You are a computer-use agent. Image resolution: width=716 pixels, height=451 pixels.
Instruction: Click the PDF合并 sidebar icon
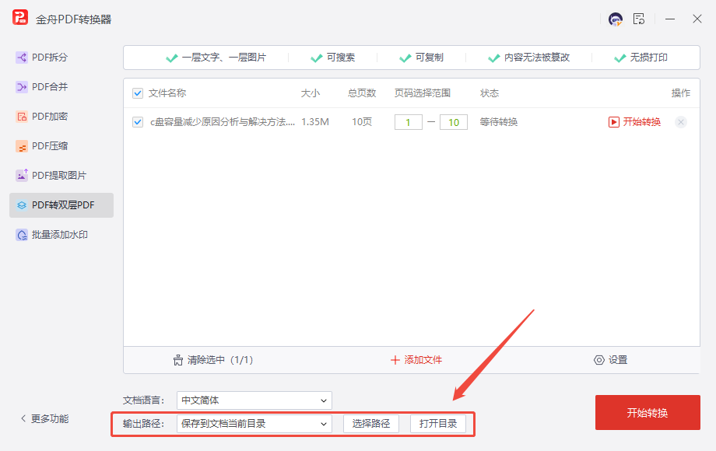pos(22,86)
